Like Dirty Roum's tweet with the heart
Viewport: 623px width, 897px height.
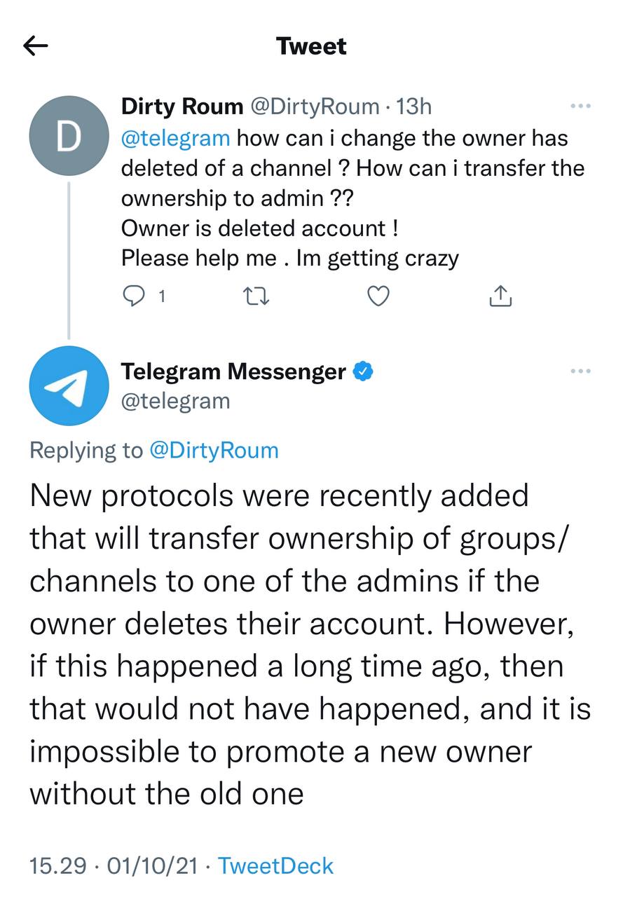coord(378,297)
